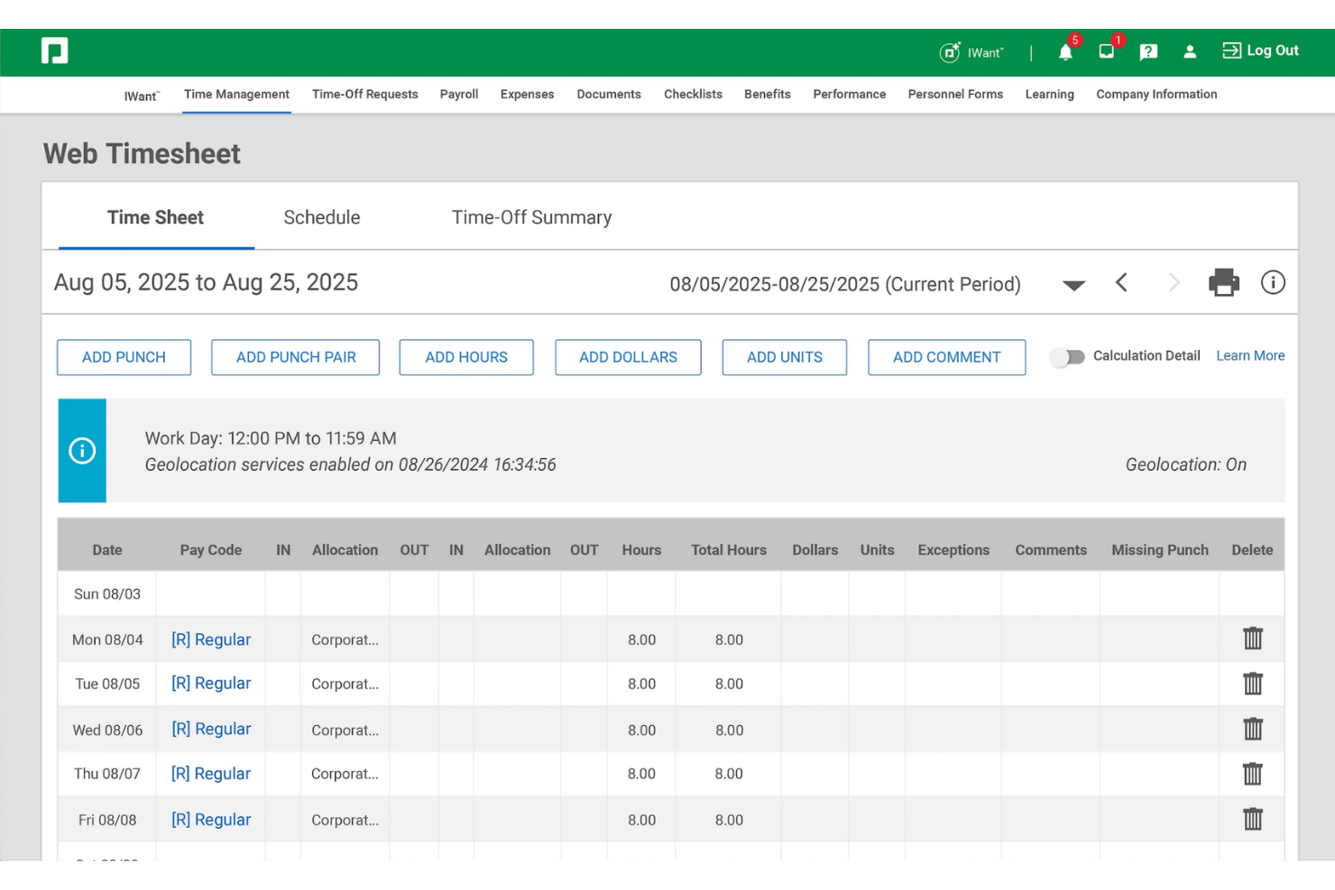
Task: Open the timesheet info icon beside printer
Action: point(1273,282)
